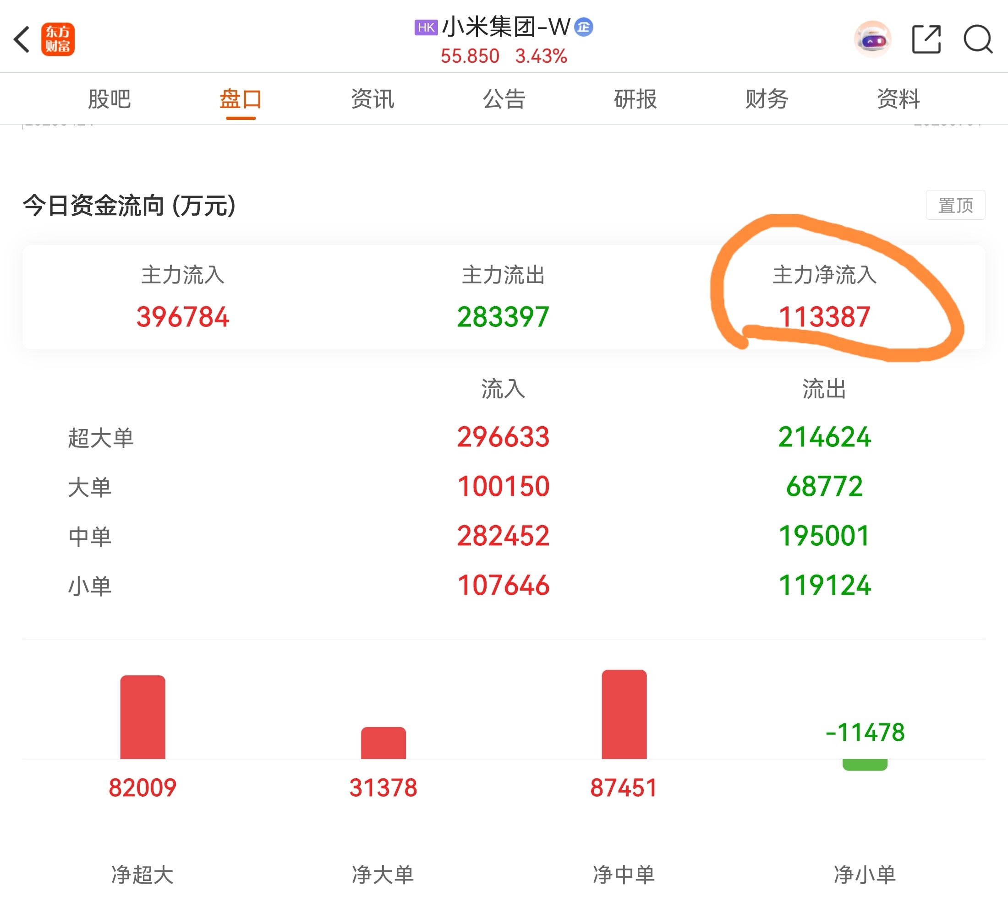Tap the net value 82009
Viewport: 1008px width, 923px height.
tap(142, 788)
